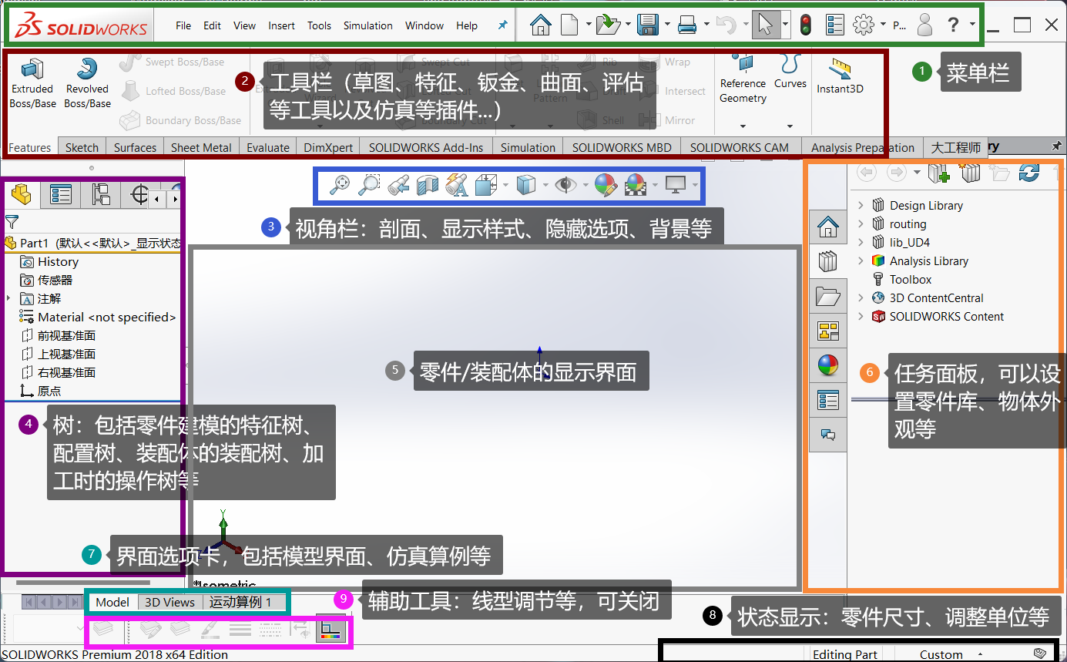Rebuild the model with traffic light icon
Viewport: 1067px width, 662px height.
(x=806, y=25)
